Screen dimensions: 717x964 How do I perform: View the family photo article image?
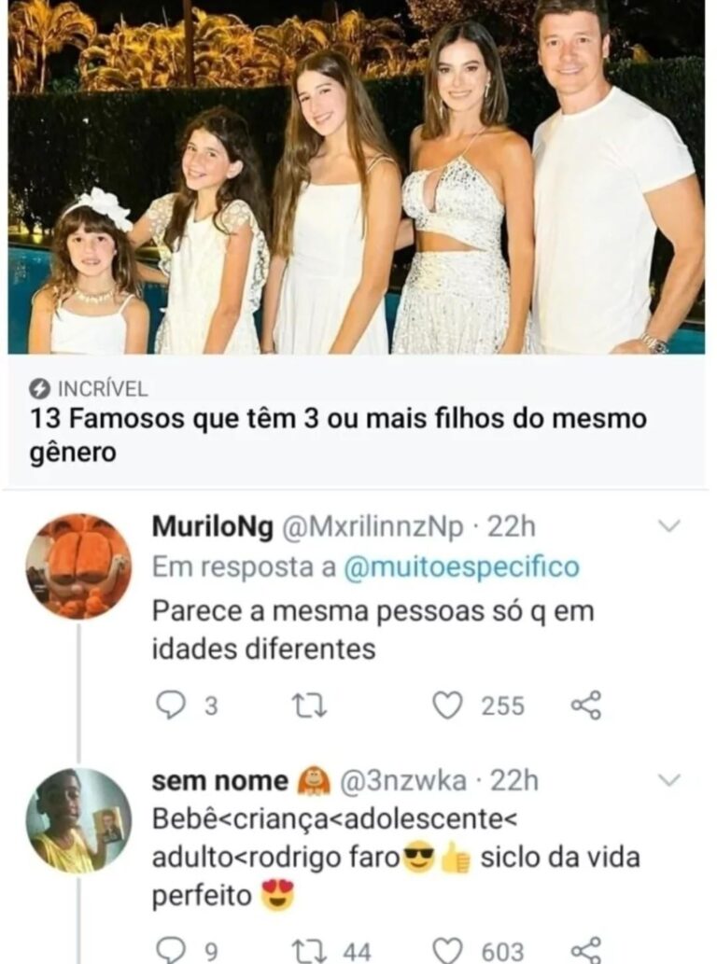click(x=357, y=177)
